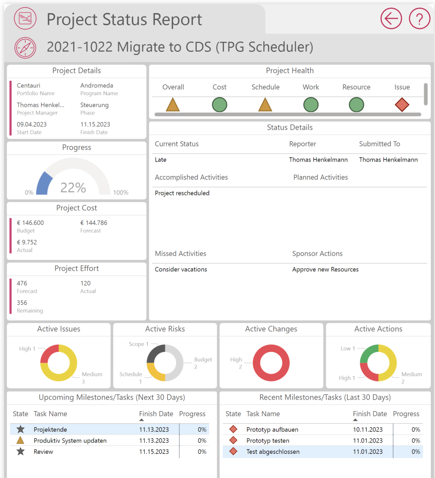Click the Cost health green circle indicator
Viewport: 435px width, 478px height.
[x=219, y=105]
